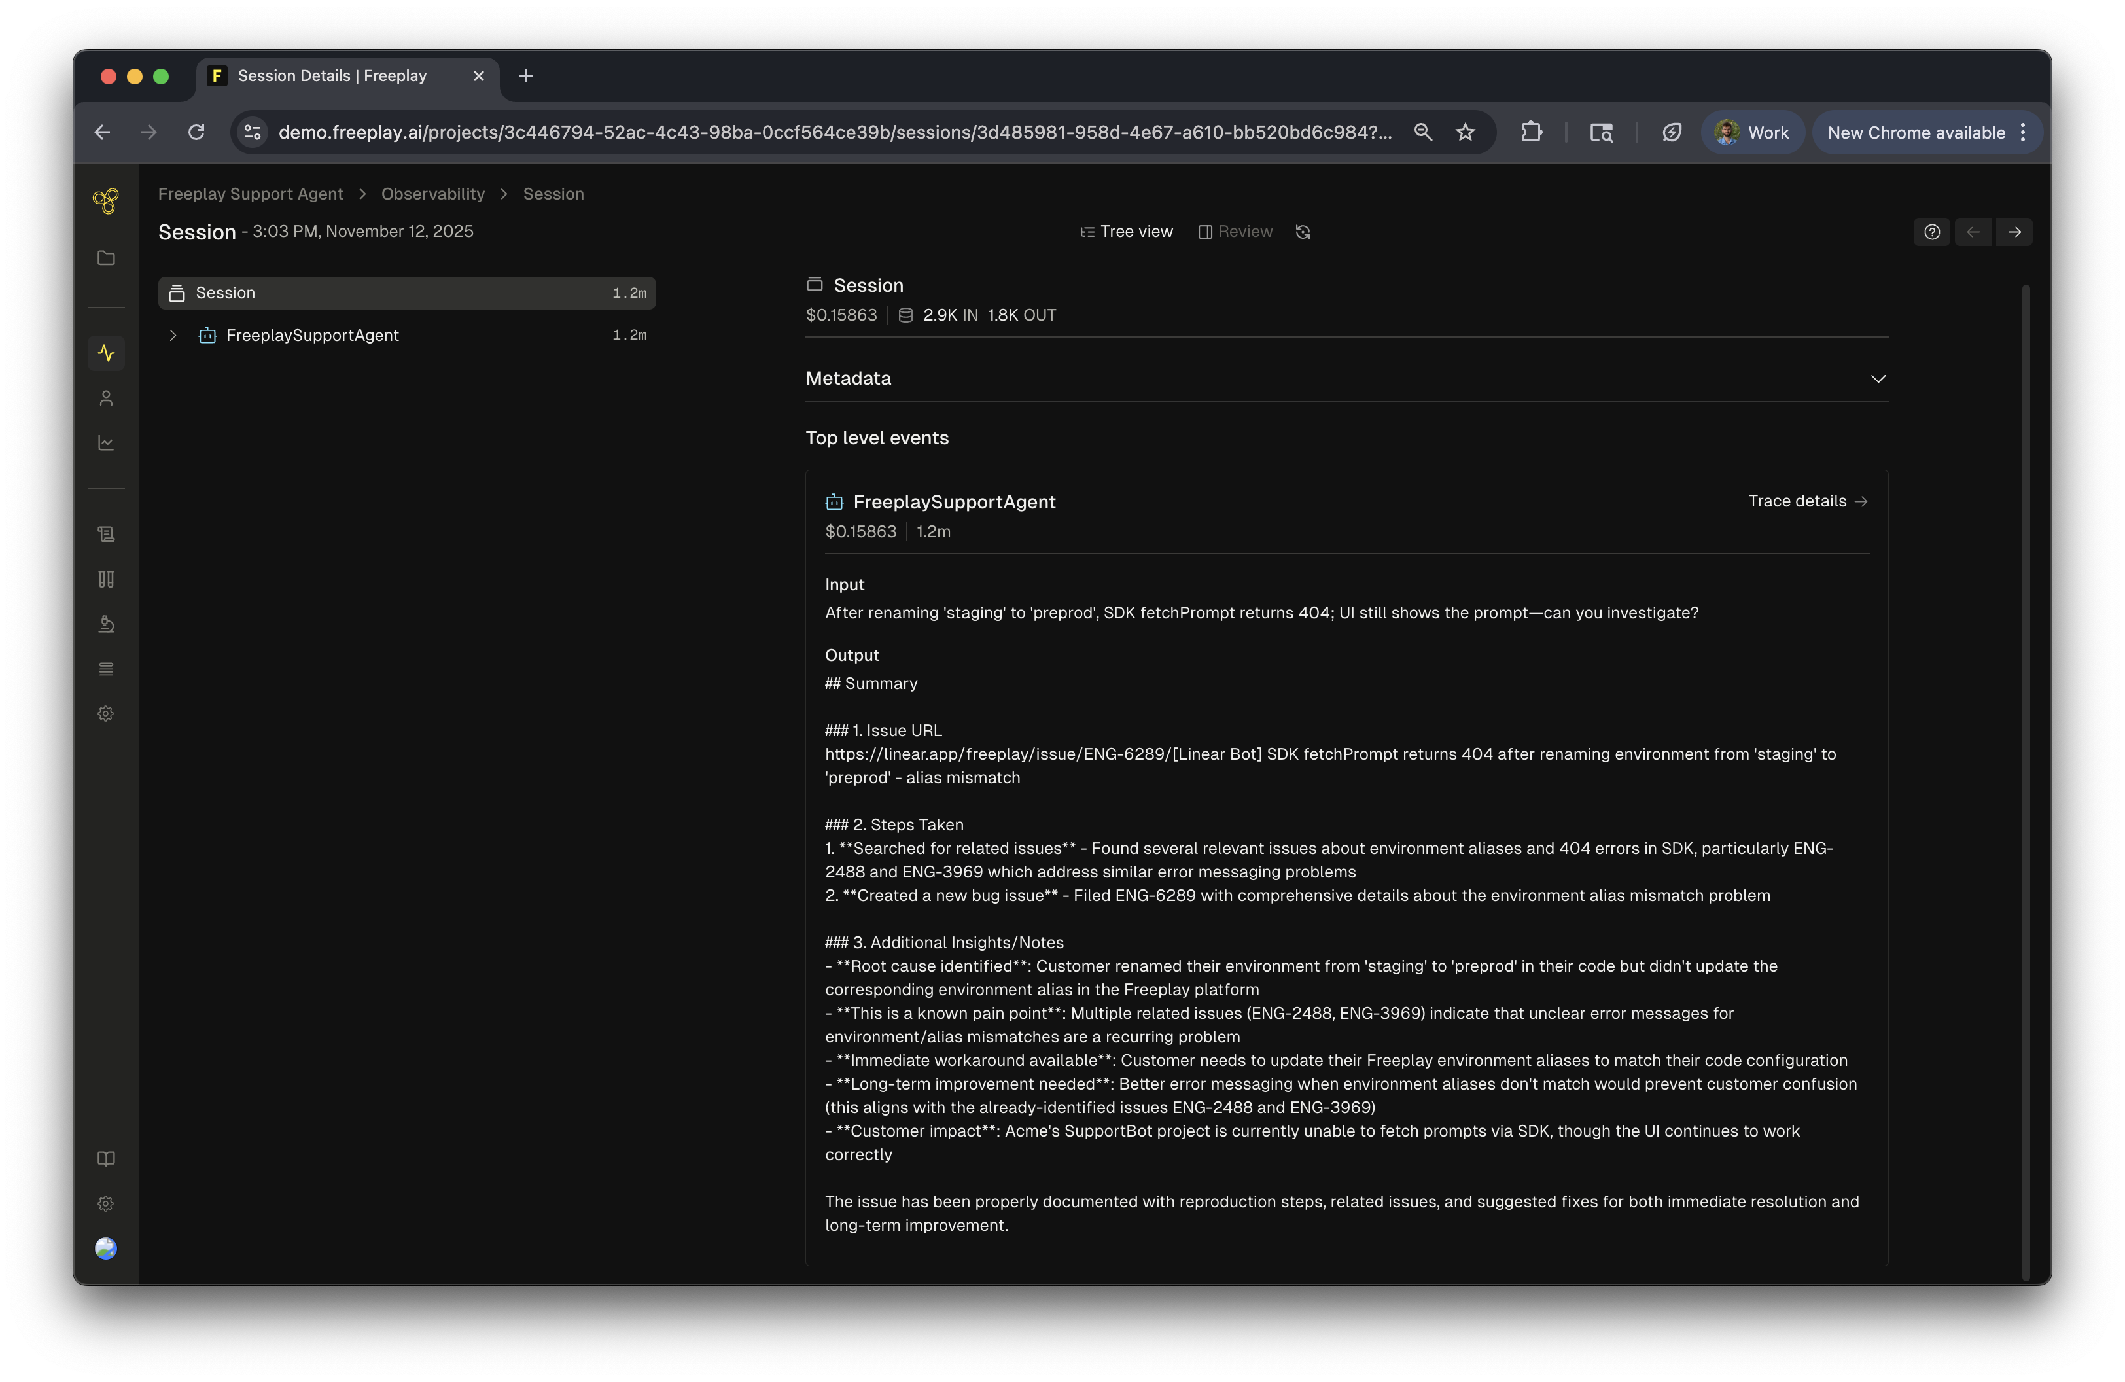Screen dimensions: 2125x1382
Task: Open Chrome's three-dot menu
Action: [x=2023, y=133]
